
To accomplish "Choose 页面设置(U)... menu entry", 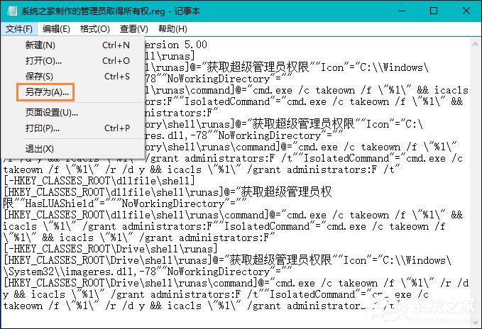I will [x=73, y=113].
